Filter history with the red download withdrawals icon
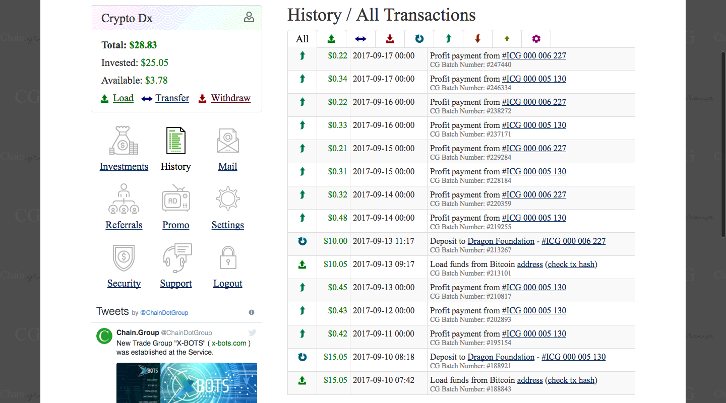The image size is (726, 403). (390, 38)
